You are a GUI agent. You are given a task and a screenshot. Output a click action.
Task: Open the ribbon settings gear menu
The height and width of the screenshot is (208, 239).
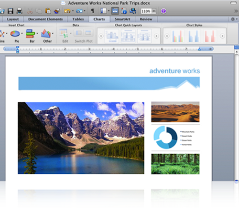[234, 19]
